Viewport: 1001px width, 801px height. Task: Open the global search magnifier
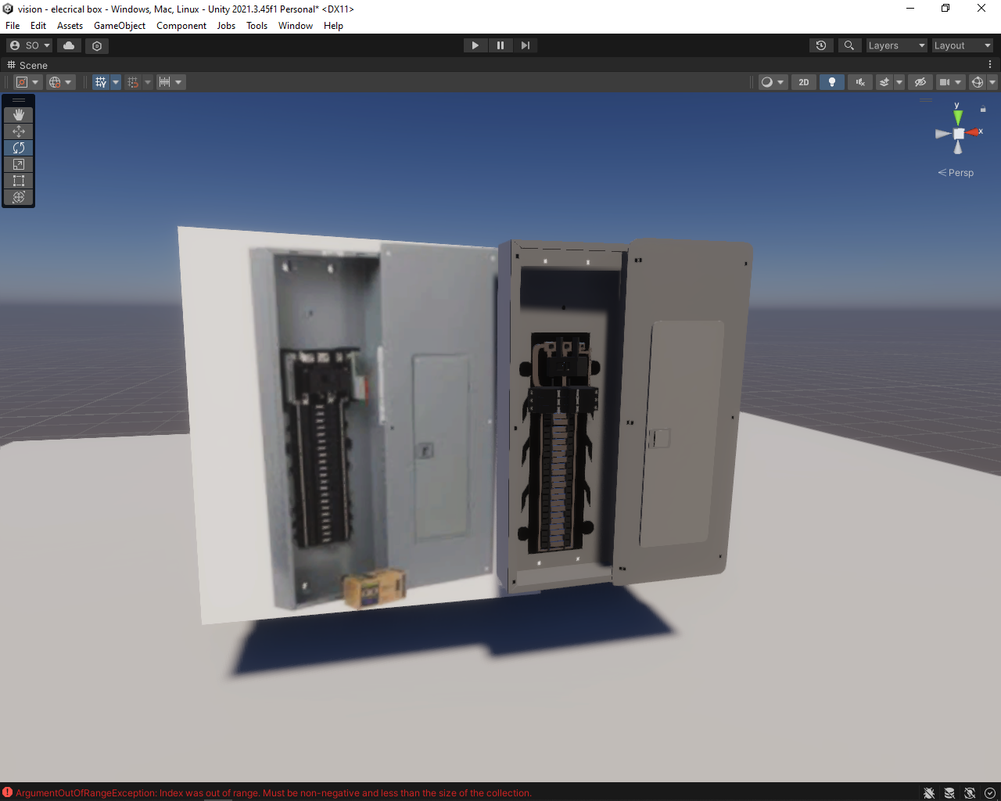(x=849, y=45)
